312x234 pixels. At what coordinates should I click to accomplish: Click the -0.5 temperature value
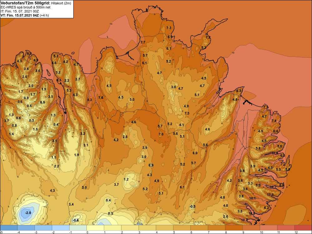coord(193,206)
